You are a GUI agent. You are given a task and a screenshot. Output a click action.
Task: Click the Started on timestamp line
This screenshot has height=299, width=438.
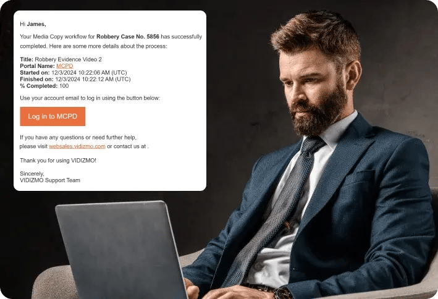click(74, 73)
